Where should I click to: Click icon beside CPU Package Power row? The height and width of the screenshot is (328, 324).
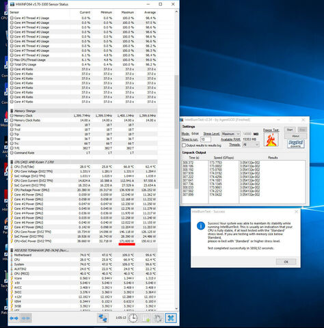point(12,190)
